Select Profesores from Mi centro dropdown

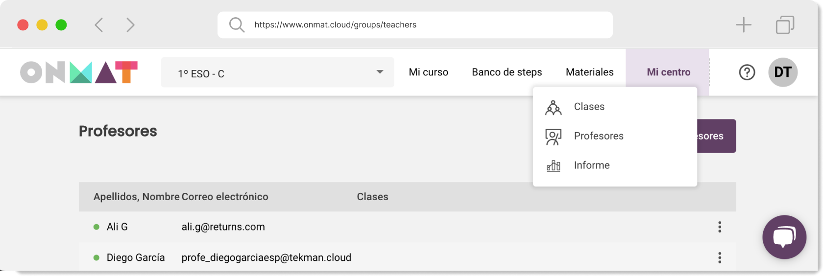pos(598,136)
